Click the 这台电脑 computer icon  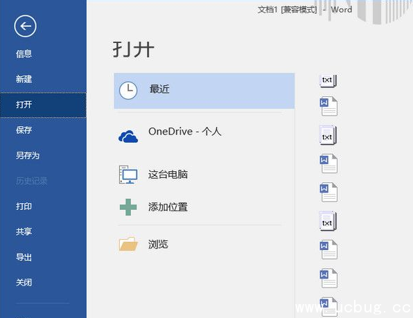(128, 175)
